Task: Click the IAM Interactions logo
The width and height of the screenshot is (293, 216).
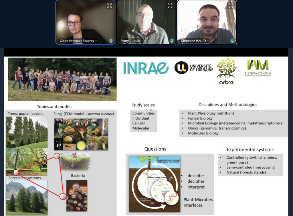Action: coord(258,68)
